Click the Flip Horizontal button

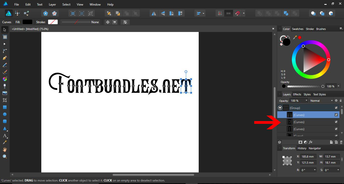(x=154, y=13)
